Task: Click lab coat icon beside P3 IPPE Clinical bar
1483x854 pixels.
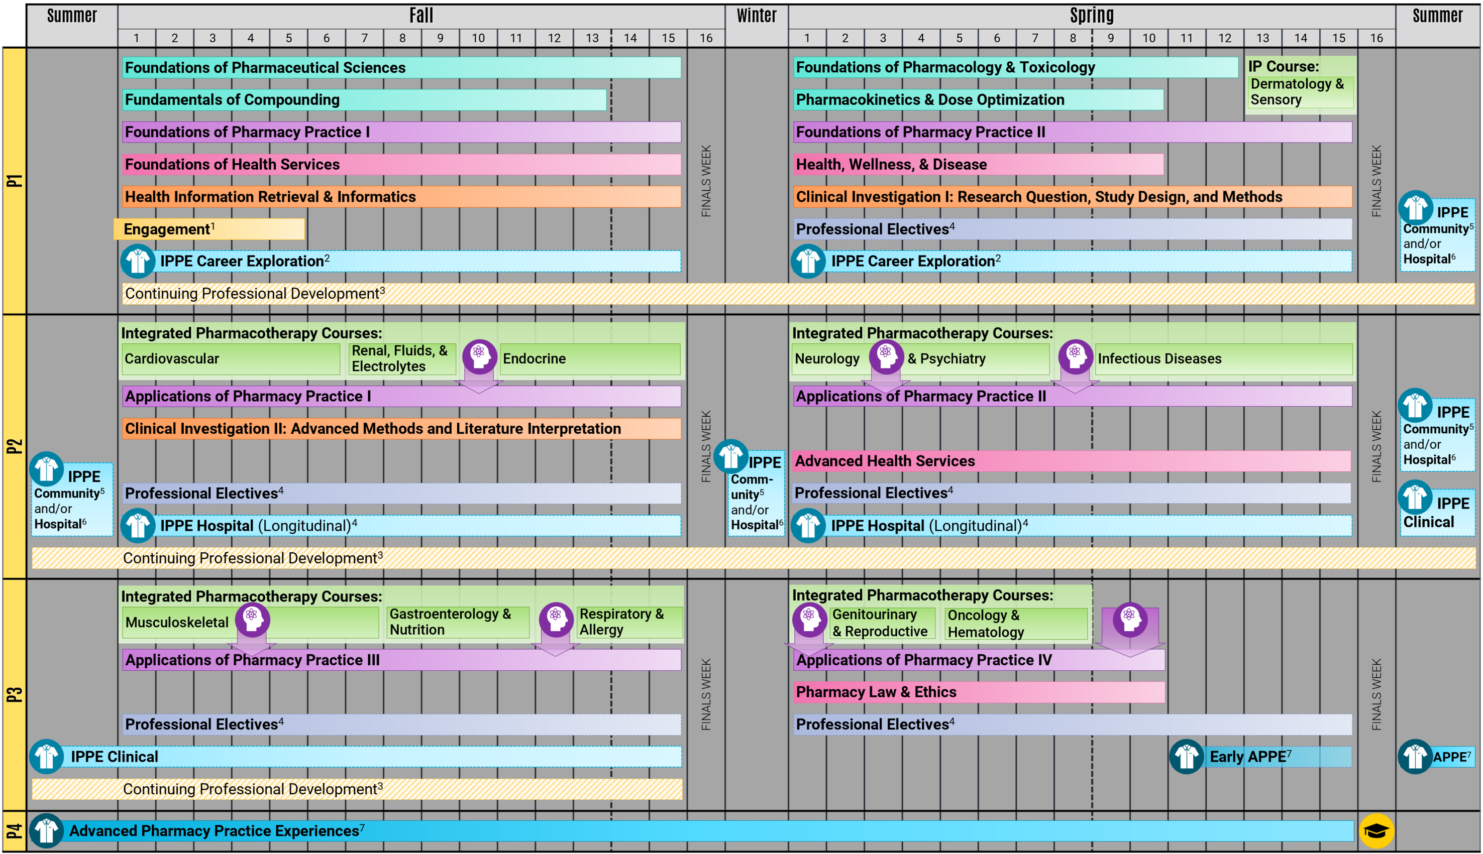Action: pos(46,757)
